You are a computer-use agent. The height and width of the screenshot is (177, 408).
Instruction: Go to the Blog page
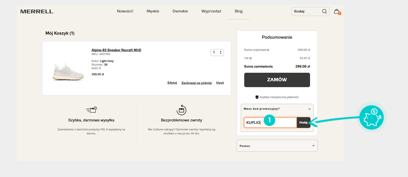pos(238,11)
